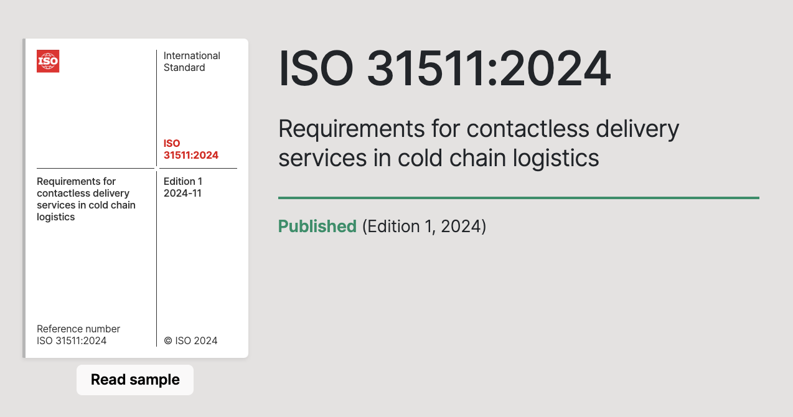
Task: Click the large subtitle under the heading
Action: point(478,143)
